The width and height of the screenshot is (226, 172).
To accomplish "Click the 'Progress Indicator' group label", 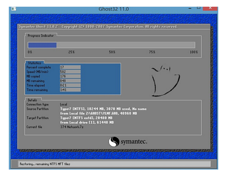I will point(41,36).
